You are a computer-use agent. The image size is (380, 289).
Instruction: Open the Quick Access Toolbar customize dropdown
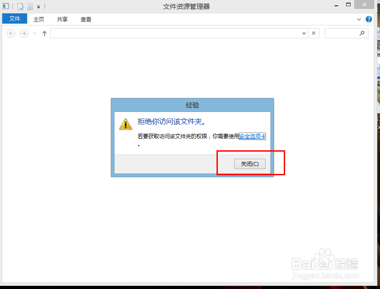coord(38,6)
